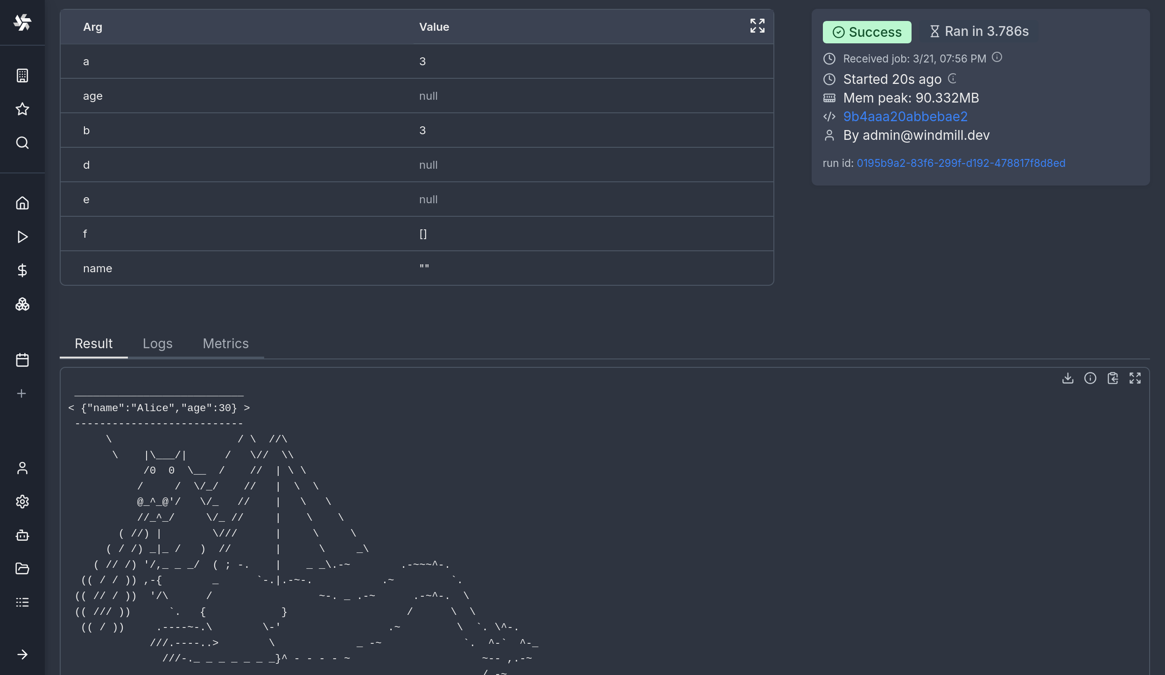Open Schedules via calendar icon

point(22,360)
